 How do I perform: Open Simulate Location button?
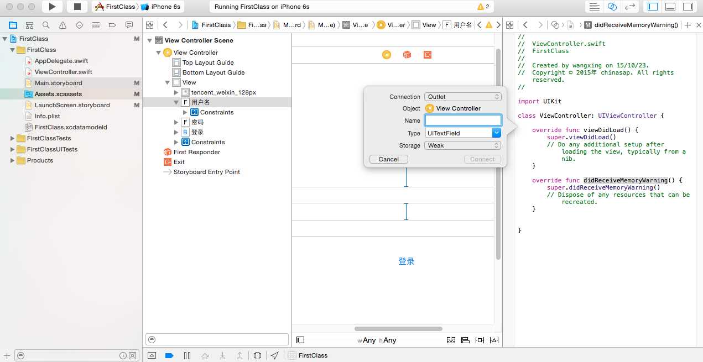click(275, 355)
